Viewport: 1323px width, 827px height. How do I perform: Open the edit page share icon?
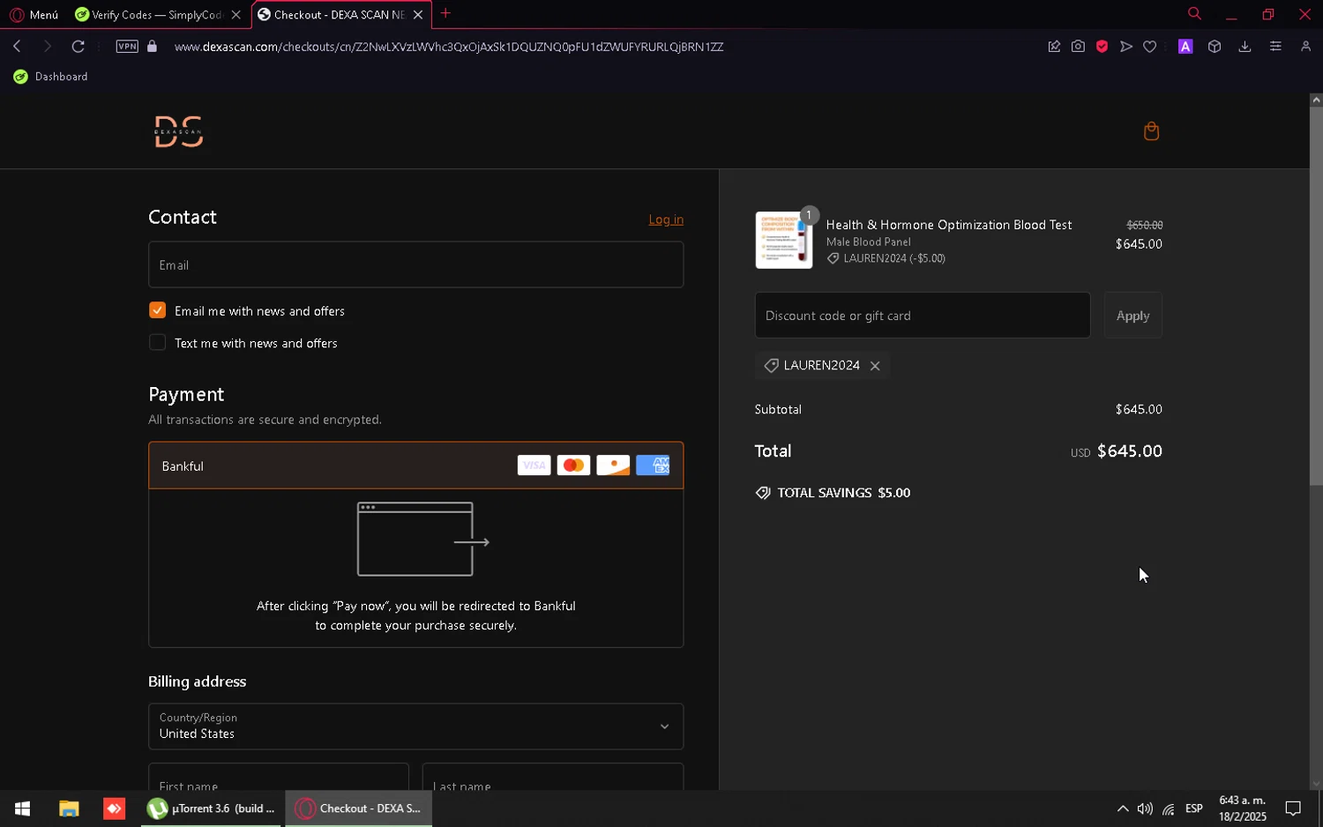point(1054,46)
